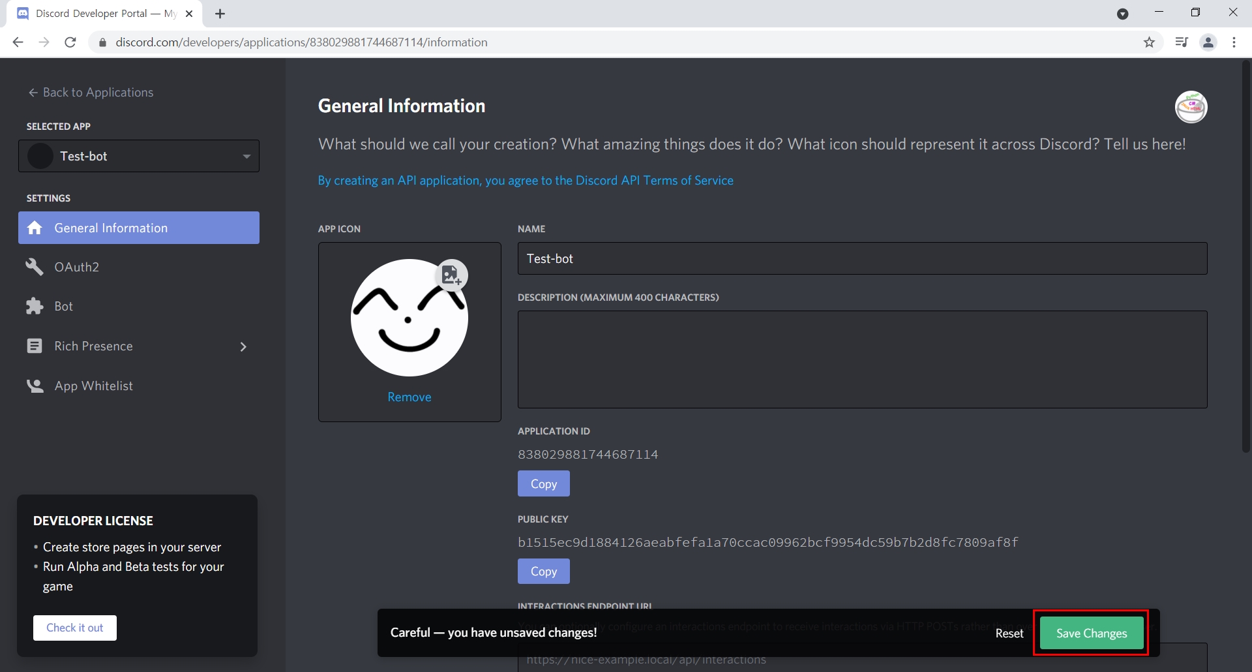This screenshot has height=672, width=1252.
Task: Click the site padlock icon
Action: [x=102, y=42]
